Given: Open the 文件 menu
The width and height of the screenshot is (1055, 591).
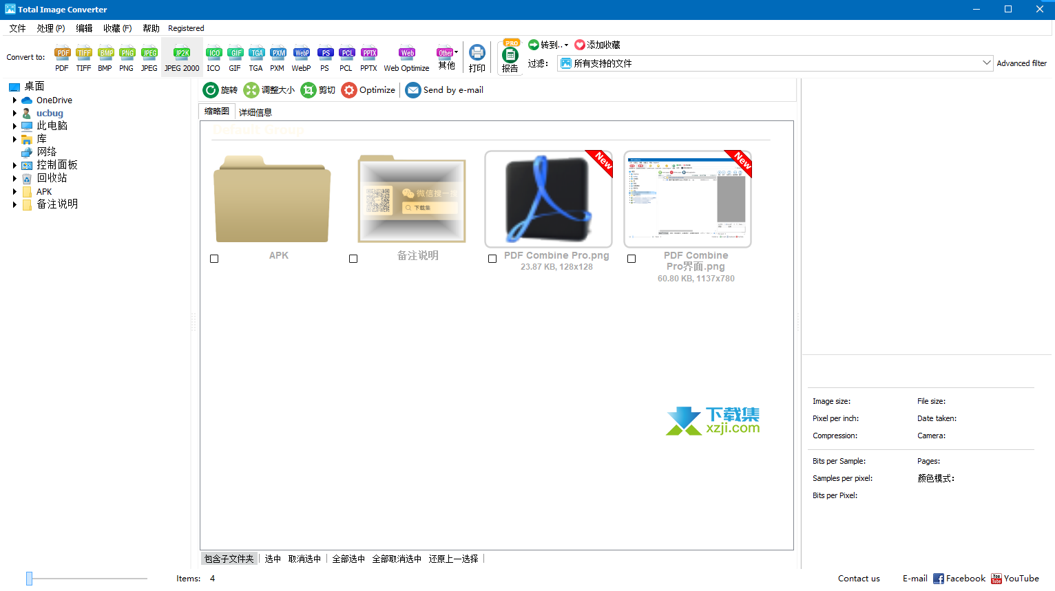Looking at the screenshot, I should click(x=17, y=28).
